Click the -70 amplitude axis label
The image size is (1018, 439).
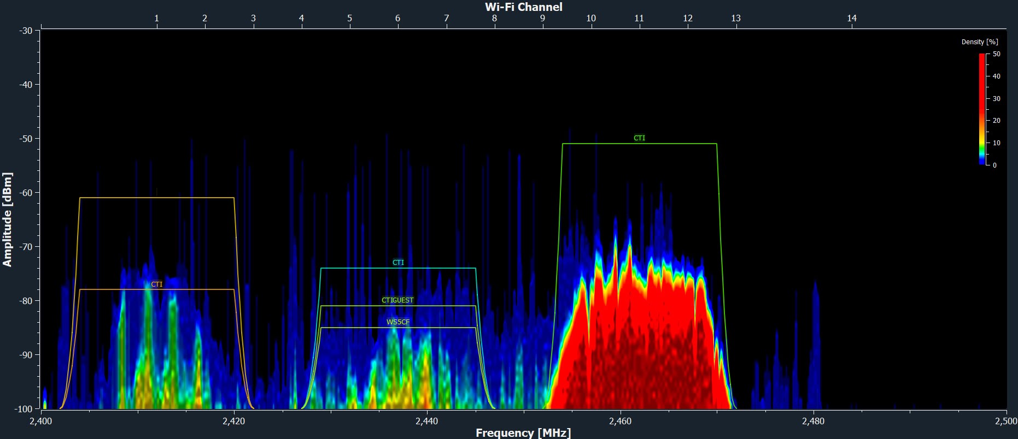[x=26, y=247]
